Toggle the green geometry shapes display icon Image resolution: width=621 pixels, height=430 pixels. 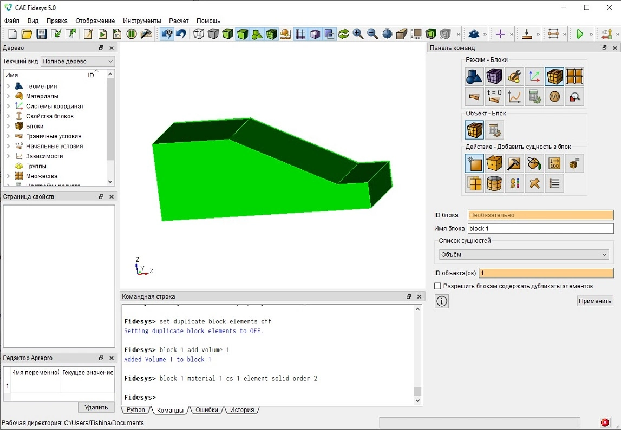pyautogui.click(x=257, y=34)
